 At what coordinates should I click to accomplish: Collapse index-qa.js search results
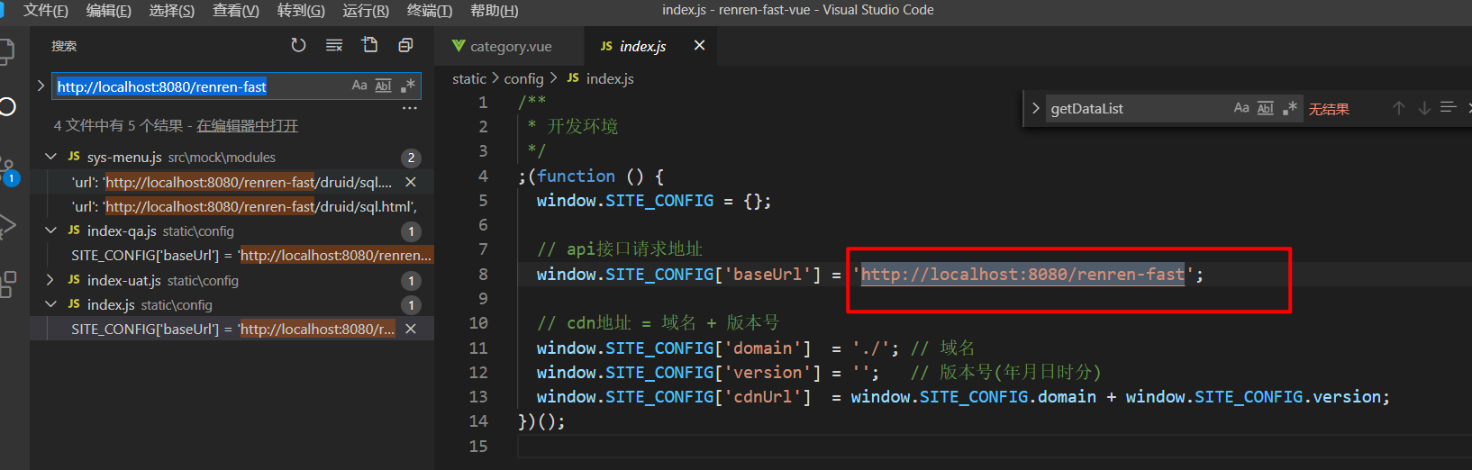[51, 230]
